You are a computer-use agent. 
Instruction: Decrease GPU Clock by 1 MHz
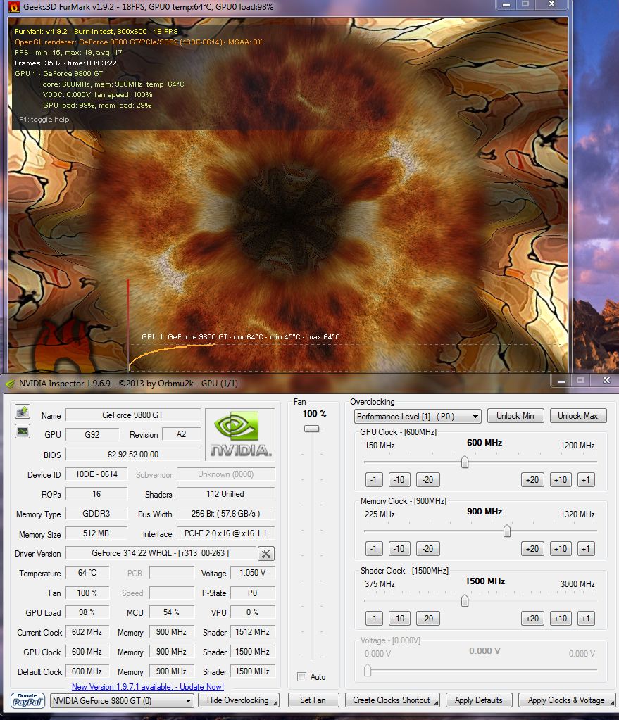point(374,480)
